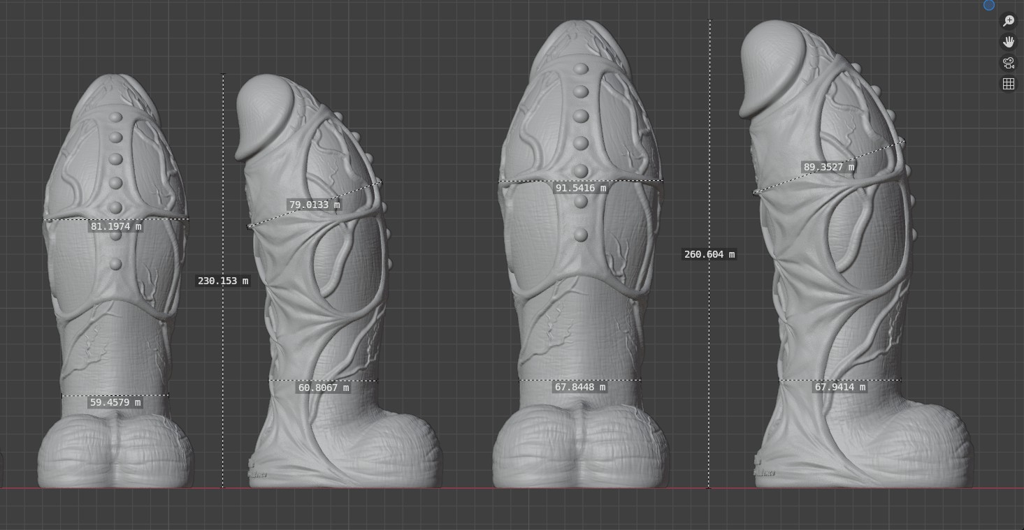Select the 91.5416 m width measurement
This screenshot has height=530, width=1024.
581,188
